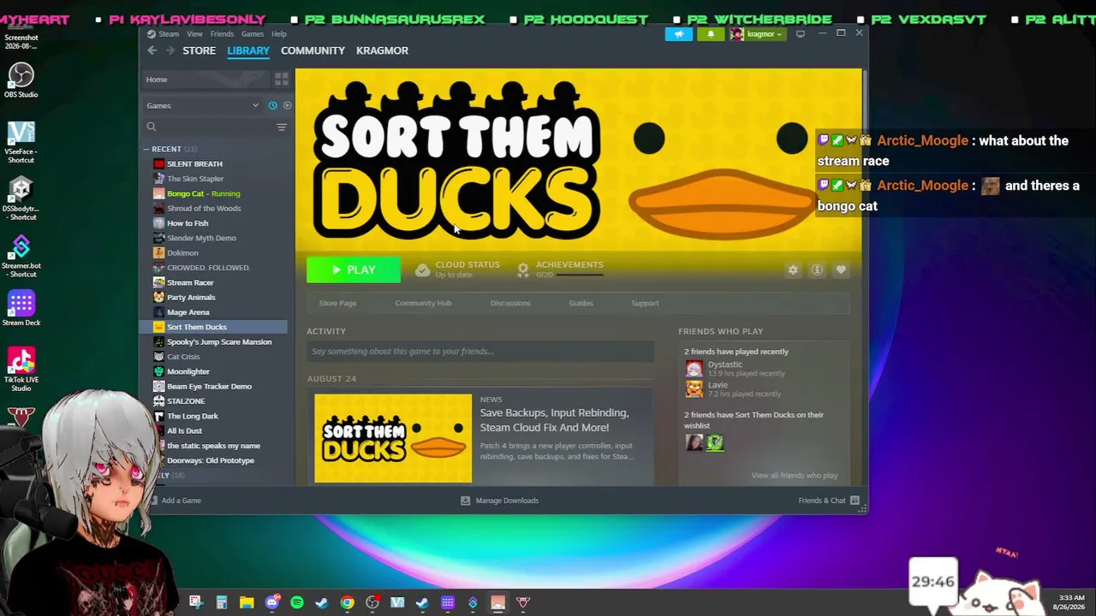Switch Steam to Big Picture mode icon
The height and width of the screenshot is (616, 1096).
click(x=801, y=34)
